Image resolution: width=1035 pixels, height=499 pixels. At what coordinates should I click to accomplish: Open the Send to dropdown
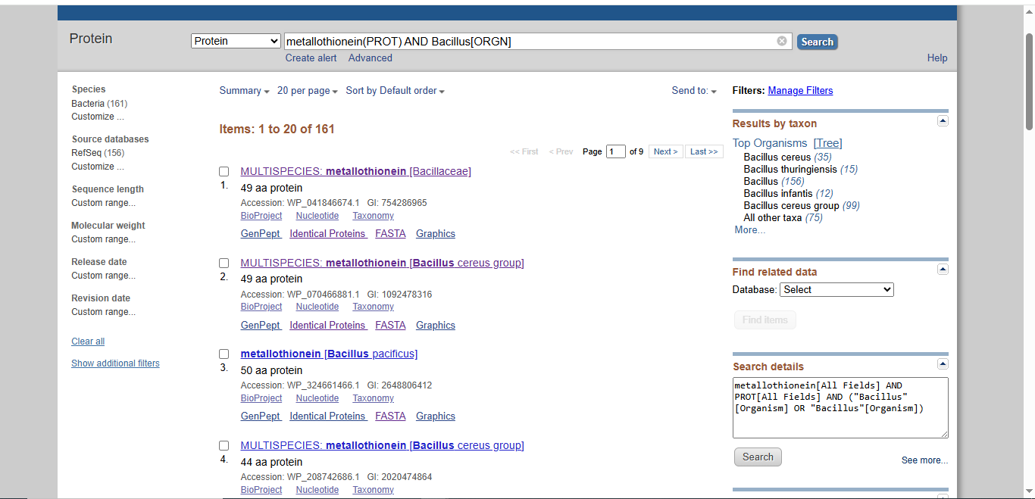point(694,91)
